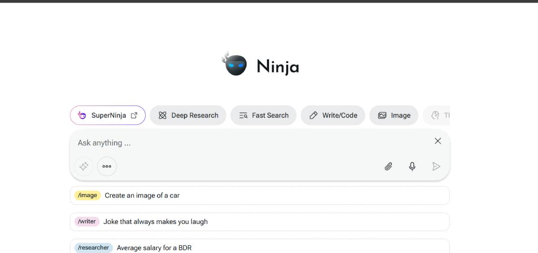Click the pencil icon on Write/Code

(x=313, y=115)
